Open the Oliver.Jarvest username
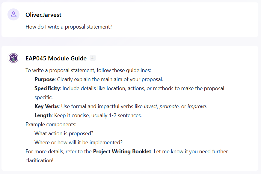The image size is (261, 174). [x=43, y=15]
